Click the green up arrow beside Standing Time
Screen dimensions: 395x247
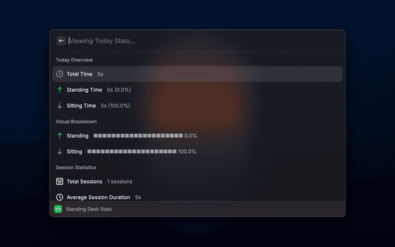(59, 90)
